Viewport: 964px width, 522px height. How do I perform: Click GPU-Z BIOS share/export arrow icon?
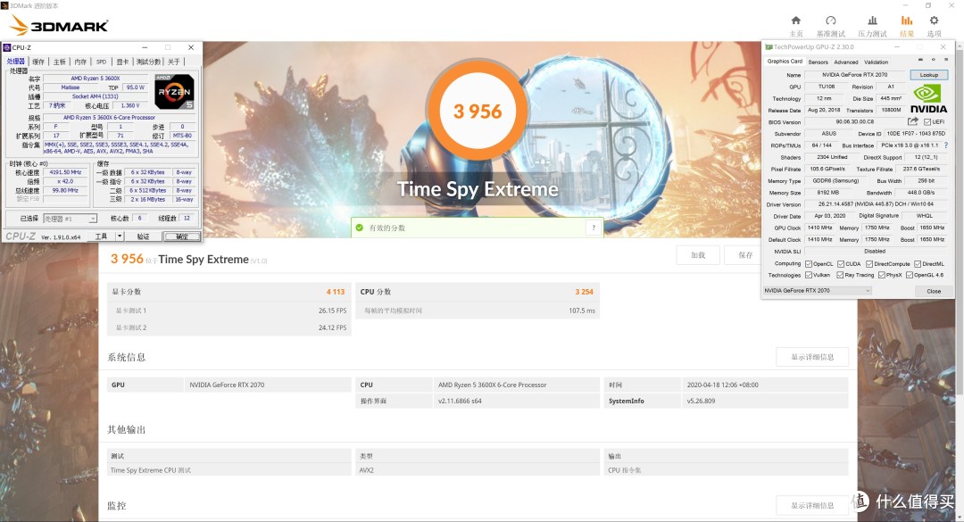[913, 121]
